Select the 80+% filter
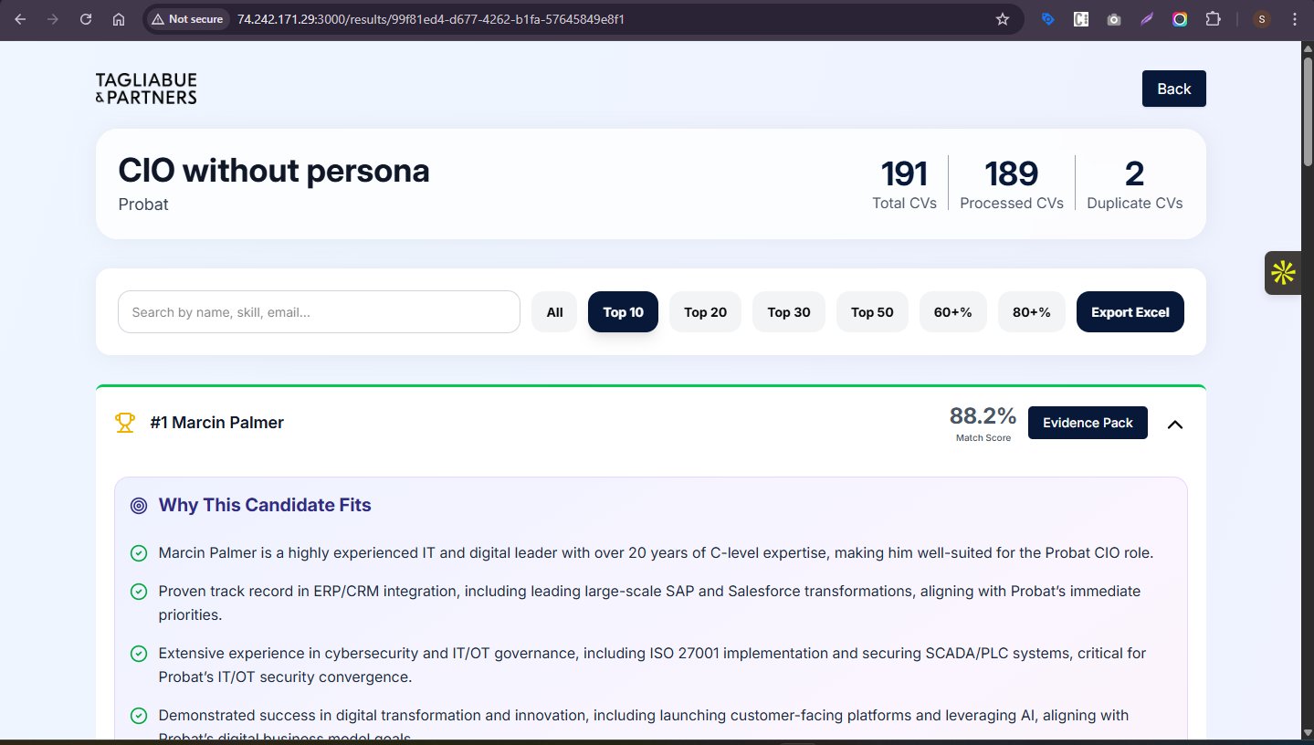Screen dimensions: 1314x745 click(x=1031, y=312)
